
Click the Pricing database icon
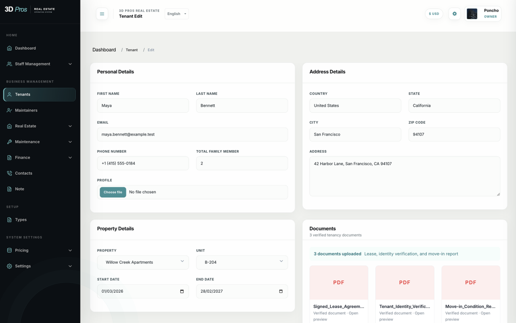[x=9, y=250]
